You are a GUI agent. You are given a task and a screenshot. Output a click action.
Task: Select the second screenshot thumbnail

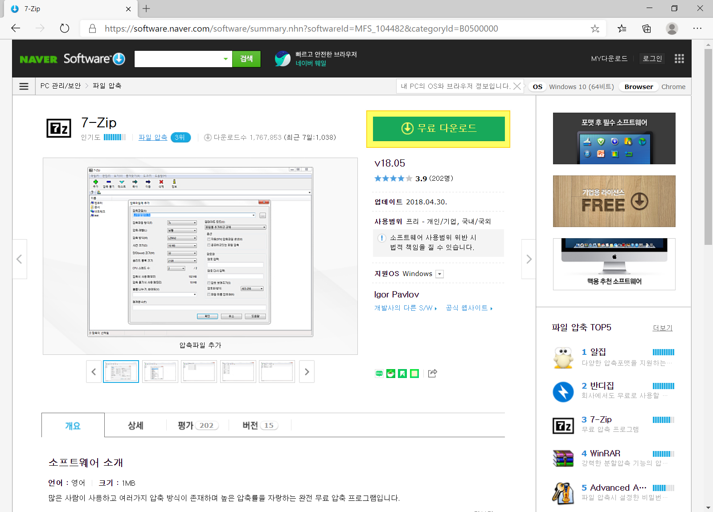[x=160, y=372]
